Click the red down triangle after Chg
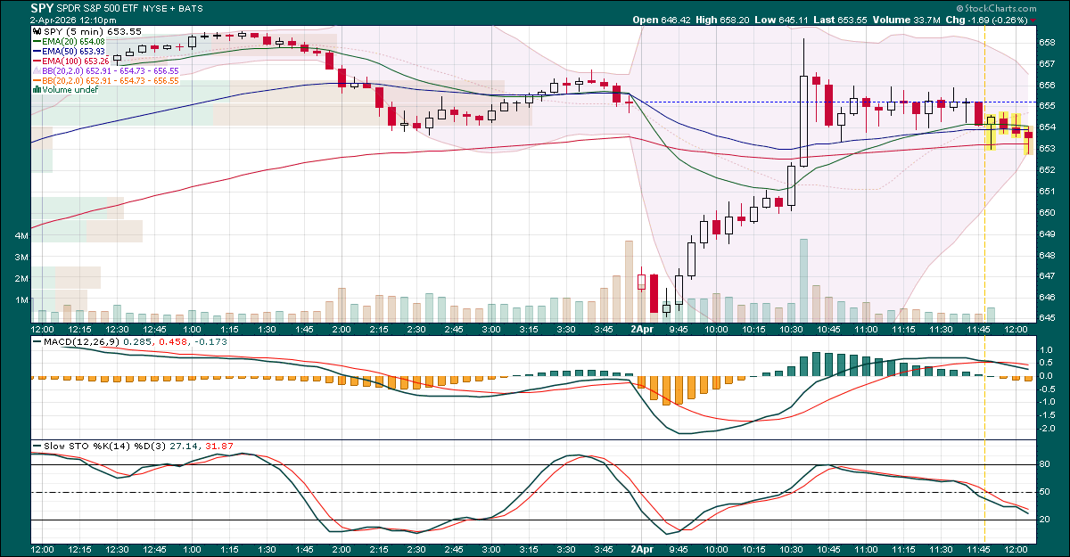This screenshot has width=1070, height=557. coord(1032,20)
